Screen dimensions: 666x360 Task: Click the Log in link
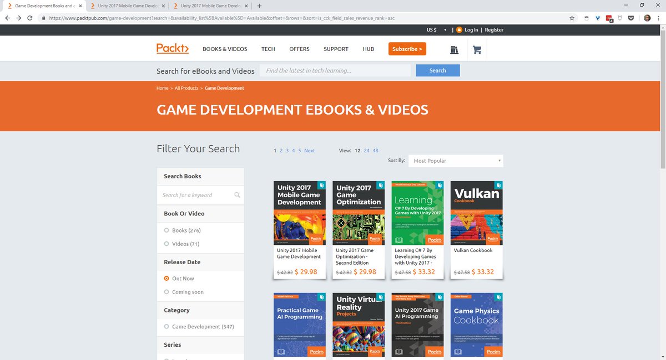[471, 30]
